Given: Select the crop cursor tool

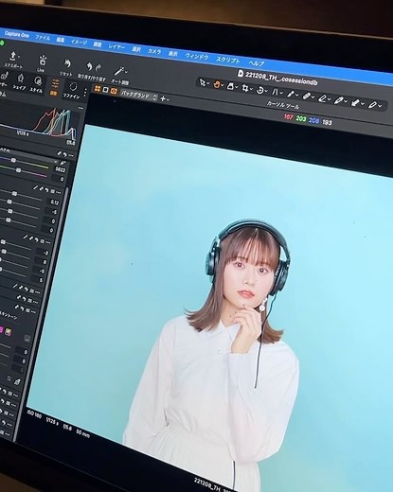Looking at the screenshot, I should (245, 88).
